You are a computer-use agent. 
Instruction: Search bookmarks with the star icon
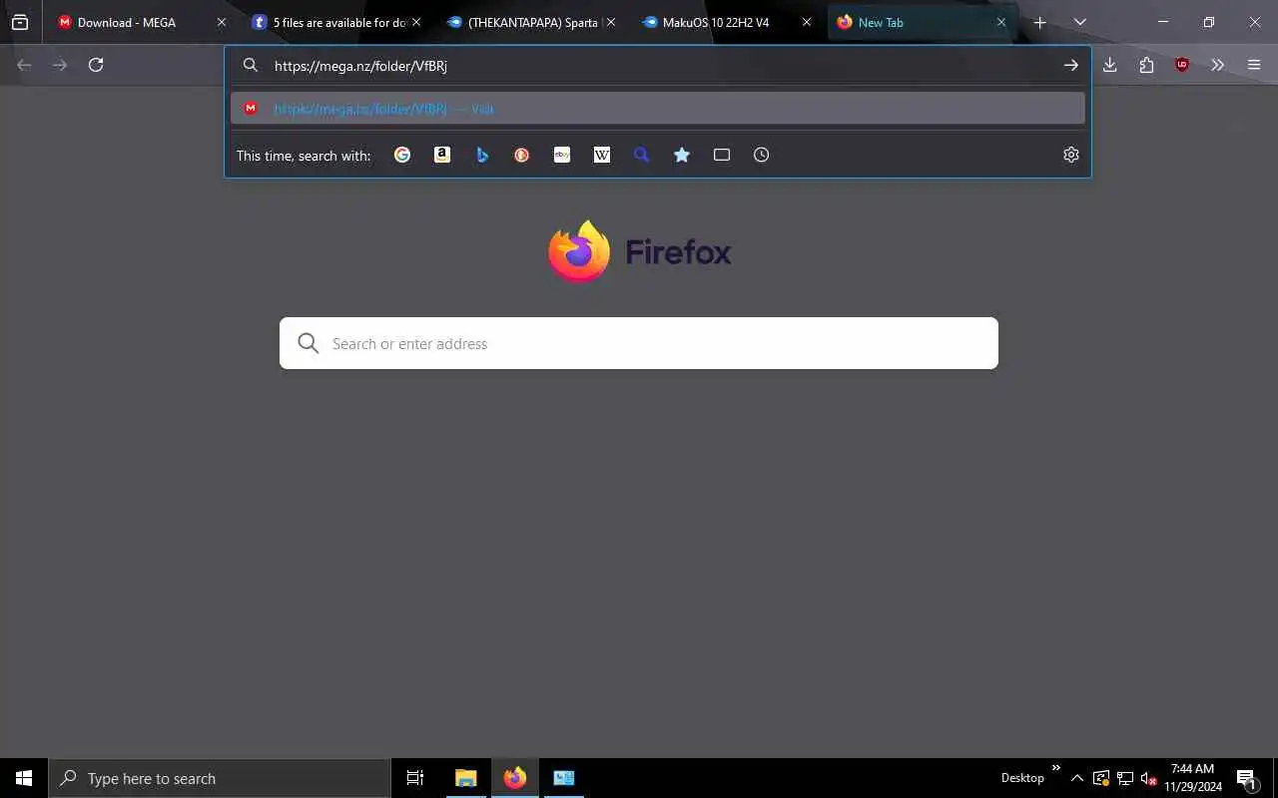point(682,155)
